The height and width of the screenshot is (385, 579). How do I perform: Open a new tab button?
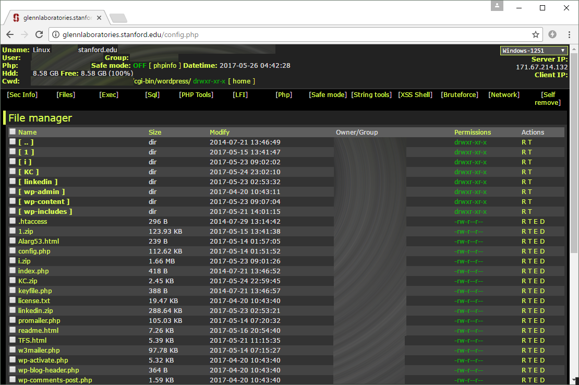click(x=118, y=18)
